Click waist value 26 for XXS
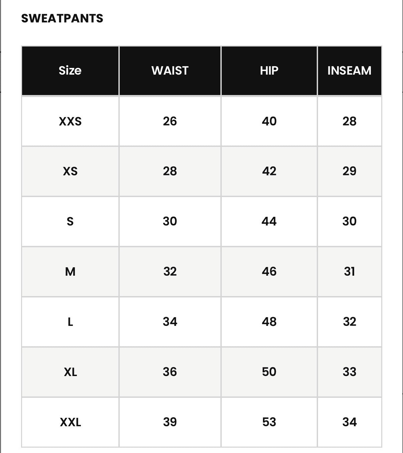The width and height of the screenshot is (403, 453). 170,121
